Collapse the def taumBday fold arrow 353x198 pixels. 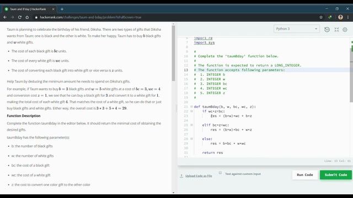[x=191, y=107]
